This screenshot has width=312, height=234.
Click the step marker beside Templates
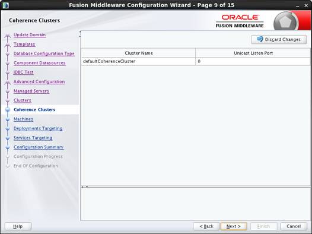pos(8,45)
